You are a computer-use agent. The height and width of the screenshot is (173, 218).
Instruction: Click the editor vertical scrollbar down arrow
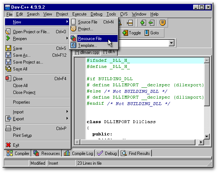pos(206,137)
